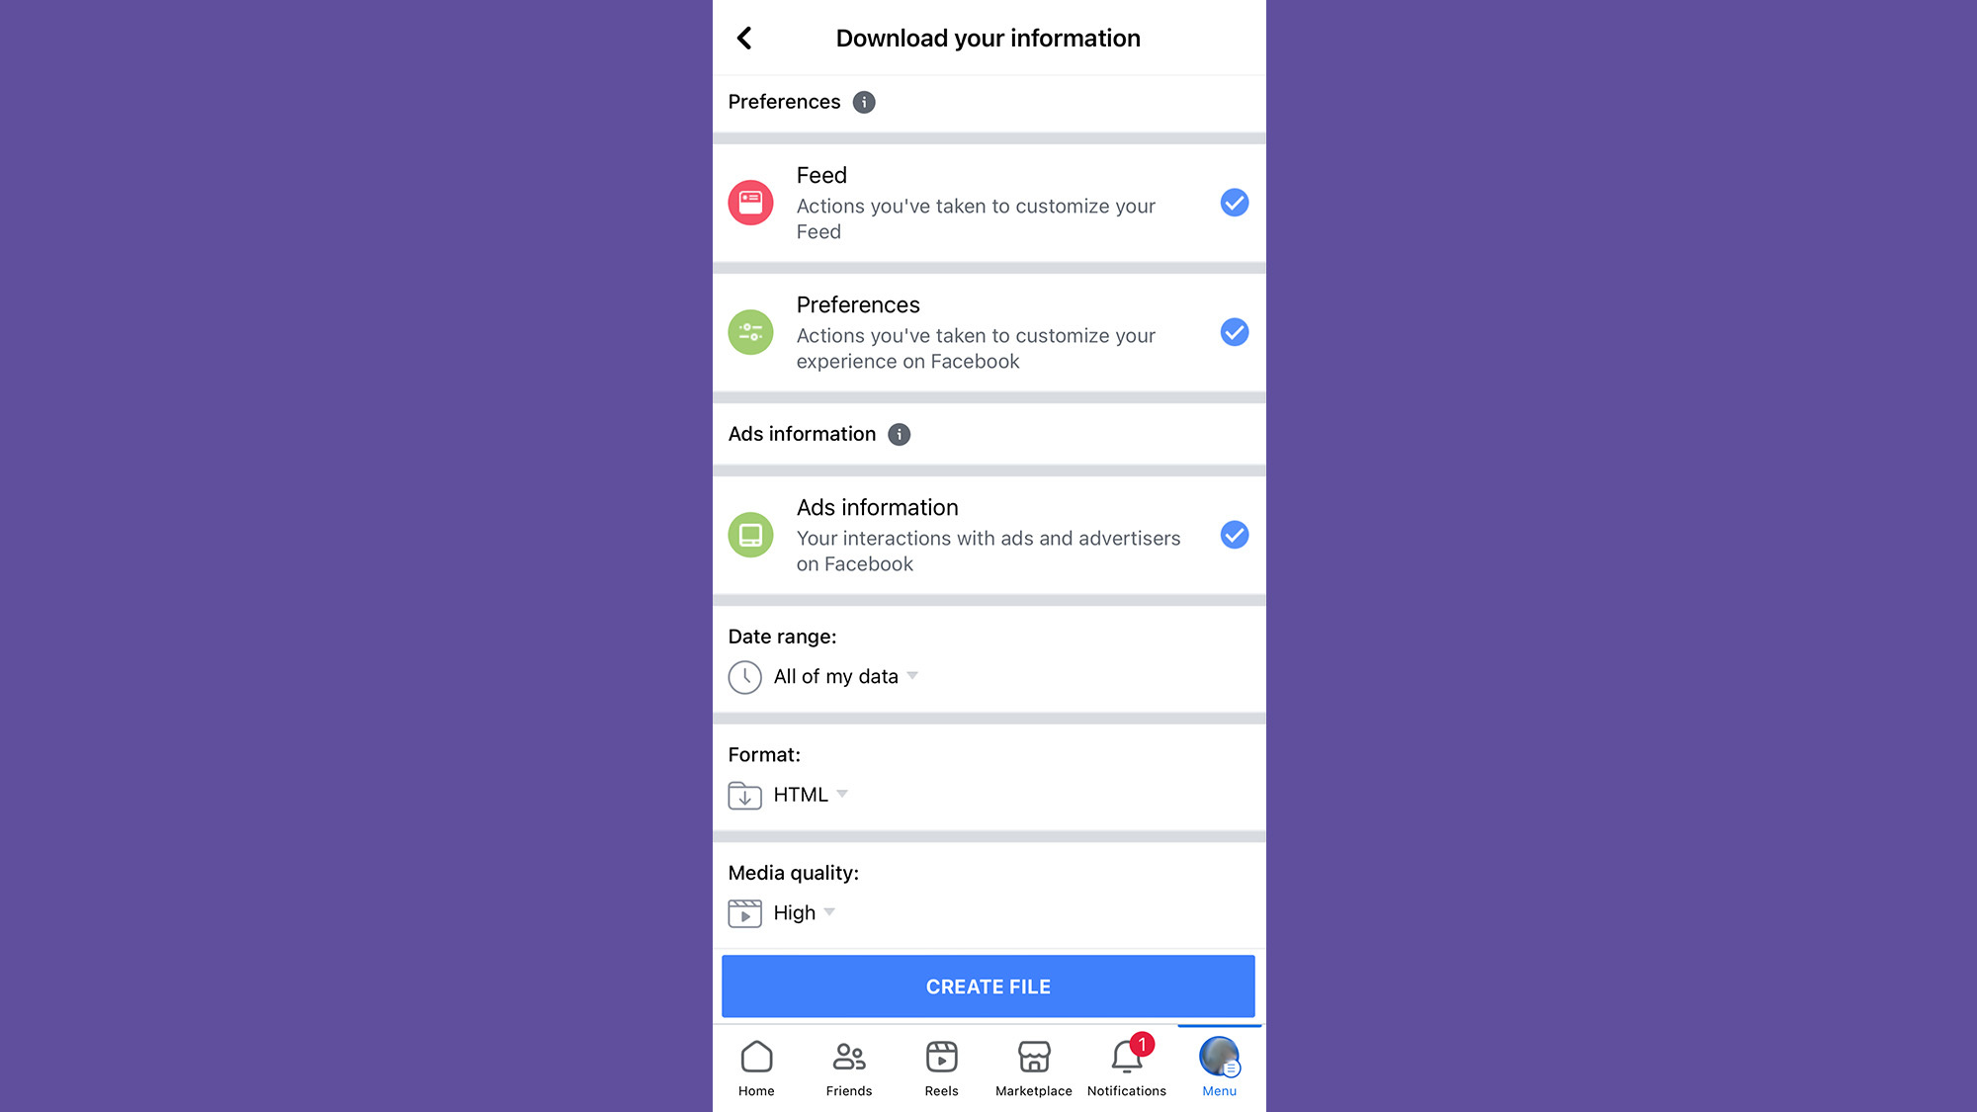Toggle the Preferences data checkbox
The width and height of the screenshot is (1977, 1112).
point(1233,331)
